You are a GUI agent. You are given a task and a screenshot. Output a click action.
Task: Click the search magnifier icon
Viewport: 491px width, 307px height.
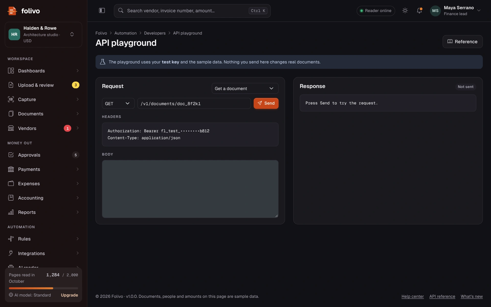(x=121, y=10)
